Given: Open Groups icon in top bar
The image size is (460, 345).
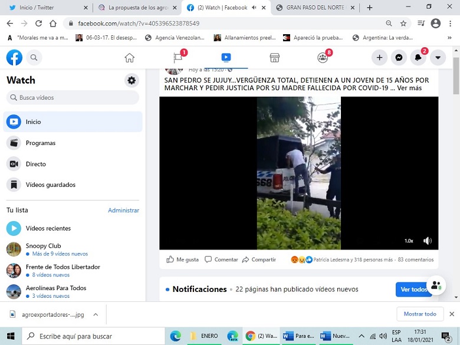Looking at the screenshot, I should pyautogui.click(x=323, y=58).
